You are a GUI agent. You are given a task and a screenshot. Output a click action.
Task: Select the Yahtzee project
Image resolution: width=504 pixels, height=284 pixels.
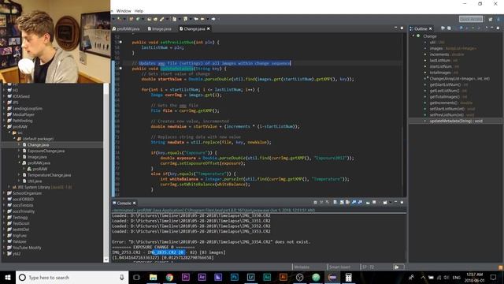[19, 241]
